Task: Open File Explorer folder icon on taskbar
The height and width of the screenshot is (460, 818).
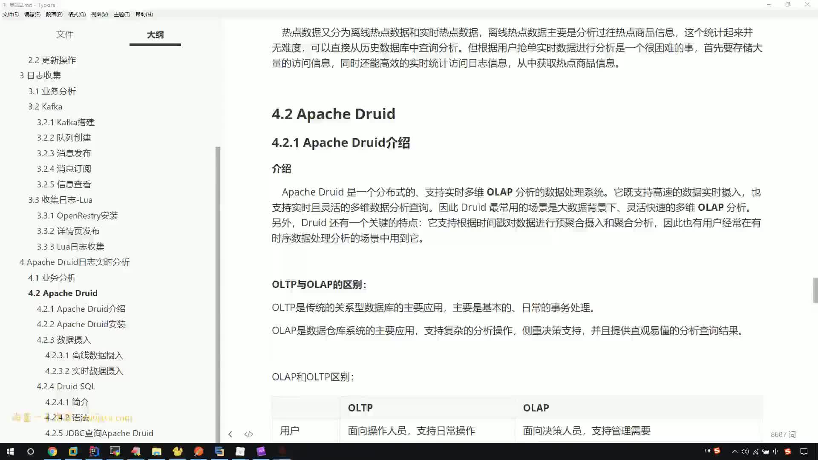Action: (x=157, y=451)
